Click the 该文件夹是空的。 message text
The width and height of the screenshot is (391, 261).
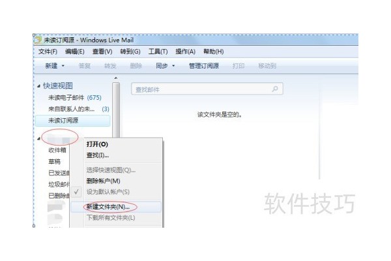pos(220,115)
